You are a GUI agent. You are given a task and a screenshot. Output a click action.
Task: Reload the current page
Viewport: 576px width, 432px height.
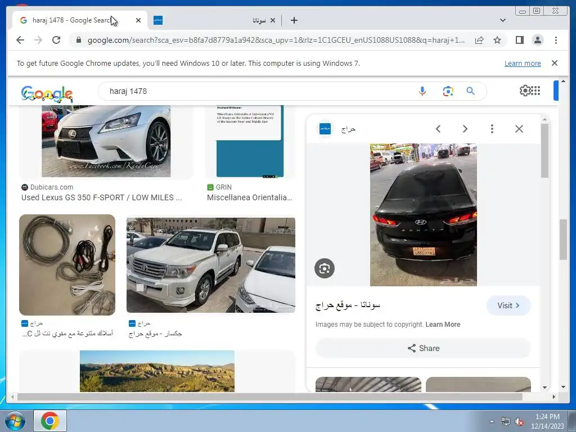point(56,40)
